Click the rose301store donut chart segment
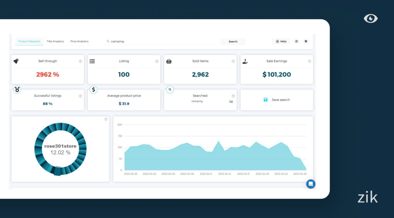394x218 pixels. [x=57, y=171]
